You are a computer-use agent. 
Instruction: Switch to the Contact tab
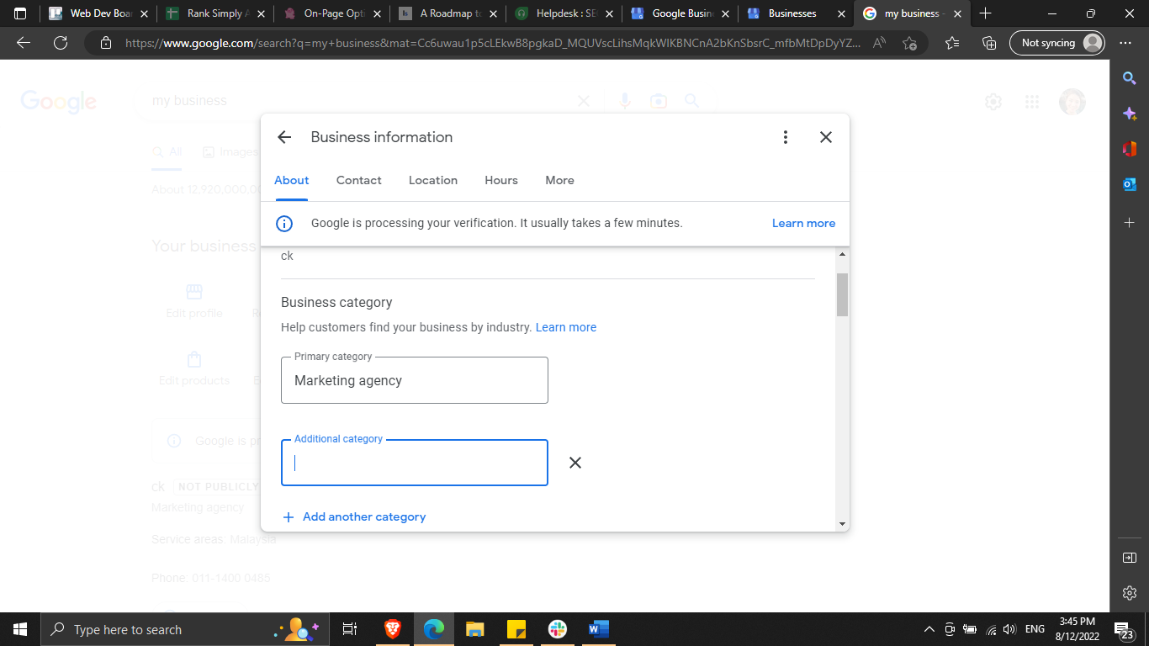click(358, 180)
